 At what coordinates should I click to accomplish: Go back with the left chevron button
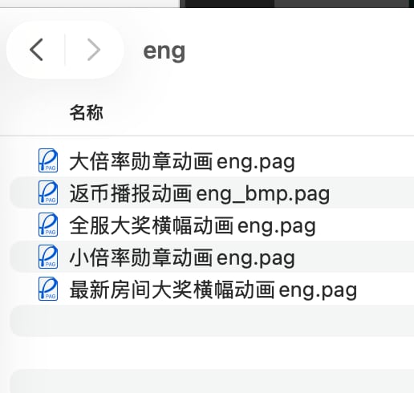pyautogui.click(x=36, y=50)
